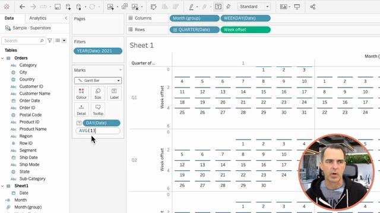Click the Label marks button
The height and width of the screenshot is (213, 380).
(114, 93)
